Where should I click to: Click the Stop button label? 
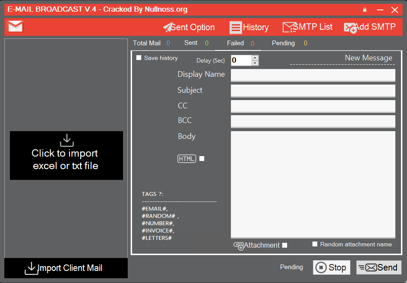point(337,267)
